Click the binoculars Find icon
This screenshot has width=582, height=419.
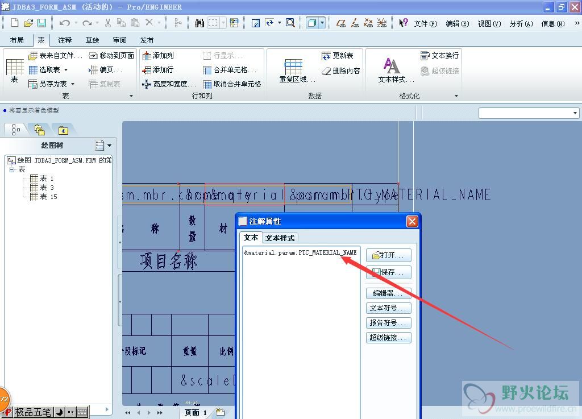[x=199, y=23]
